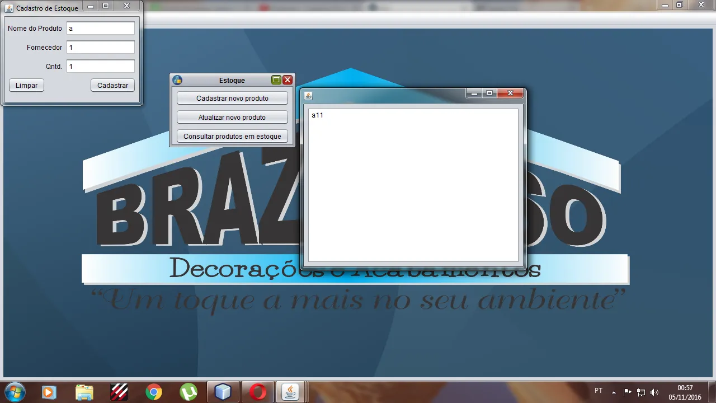Minimize the main background application window

(x=665, y=5)
